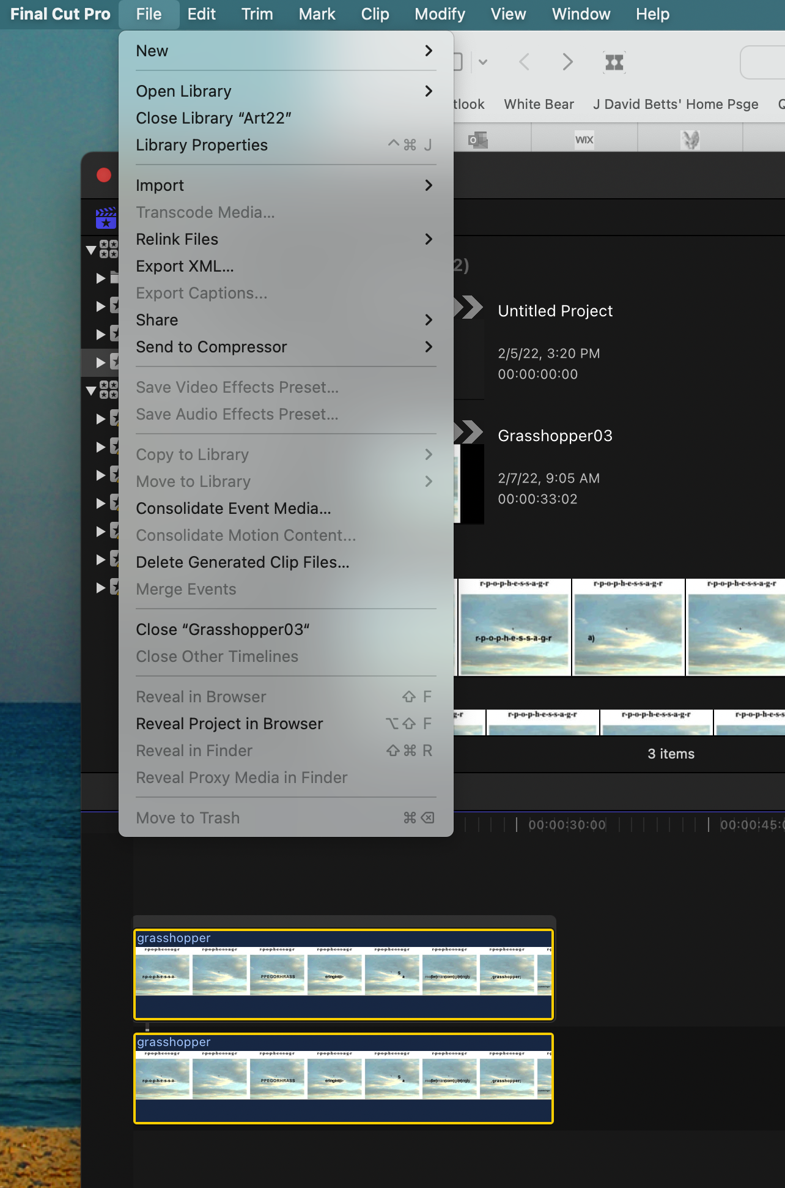Open the View menu
This screenshot has width=785, height=1188.
pyautogui.click(x=508, y=14)
